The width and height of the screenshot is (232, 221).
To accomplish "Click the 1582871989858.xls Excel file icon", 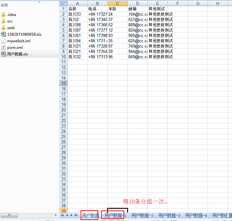I will click(3, 34).
